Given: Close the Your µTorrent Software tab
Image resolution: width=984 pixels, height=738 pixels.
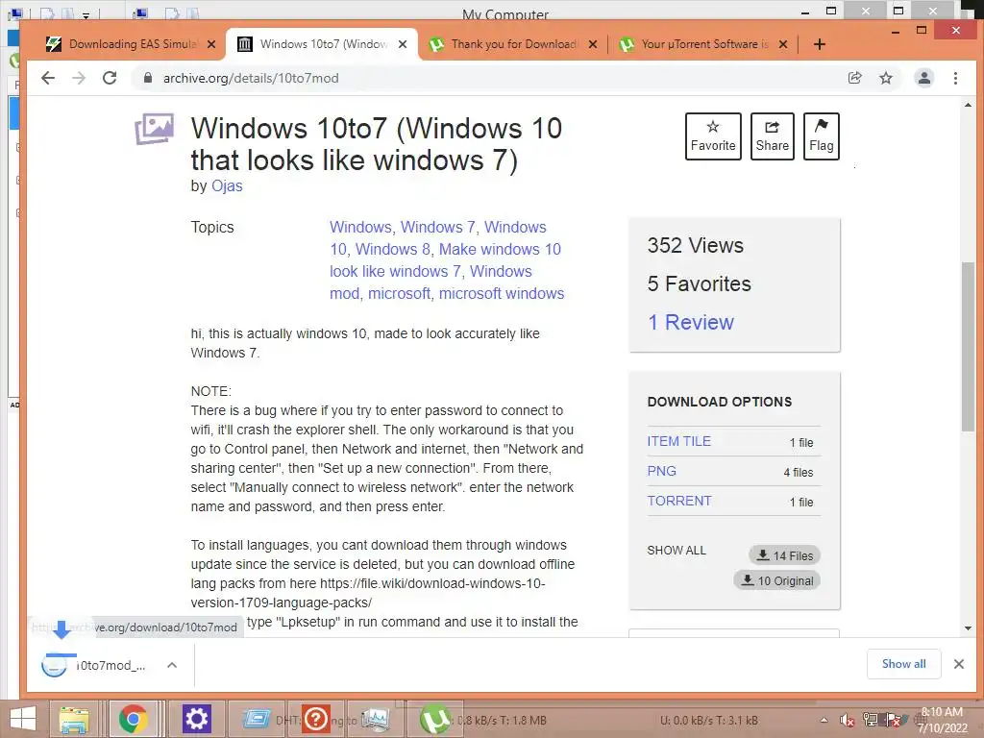Looking at the screenshot, I should (x=783, y=44).
